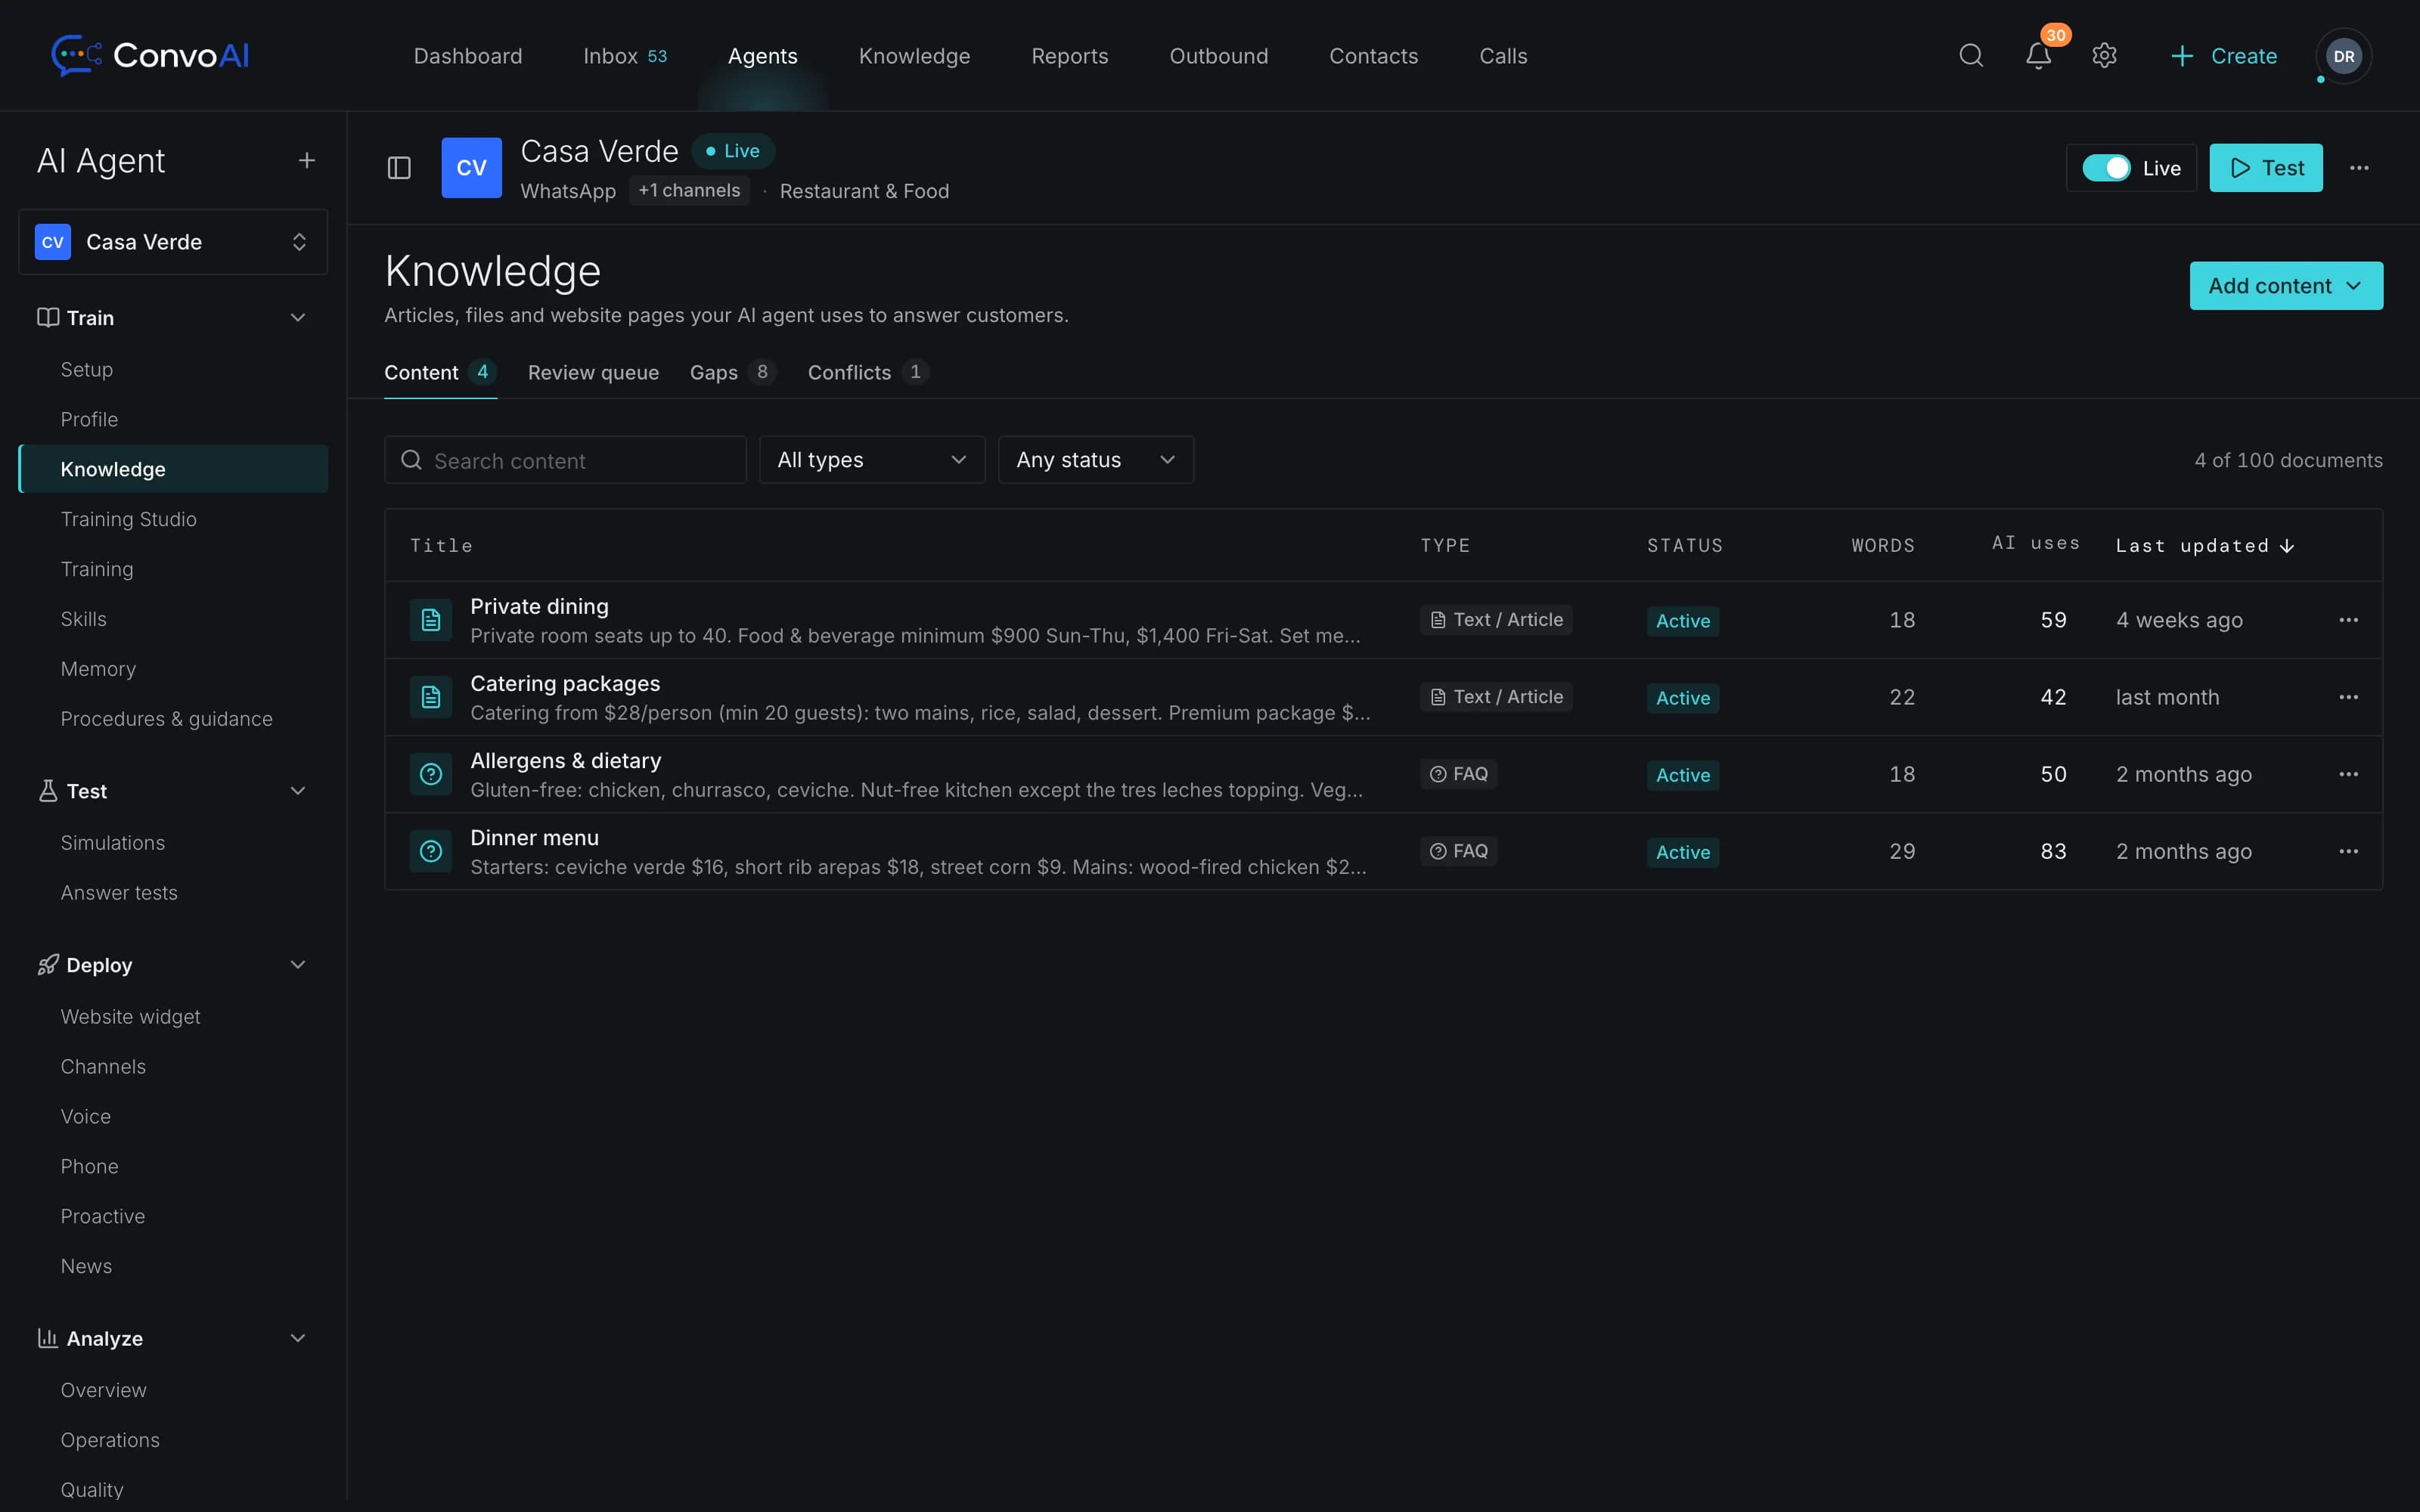Click the Create button
This screenshot has width=2420, height=1512.
2224,56
